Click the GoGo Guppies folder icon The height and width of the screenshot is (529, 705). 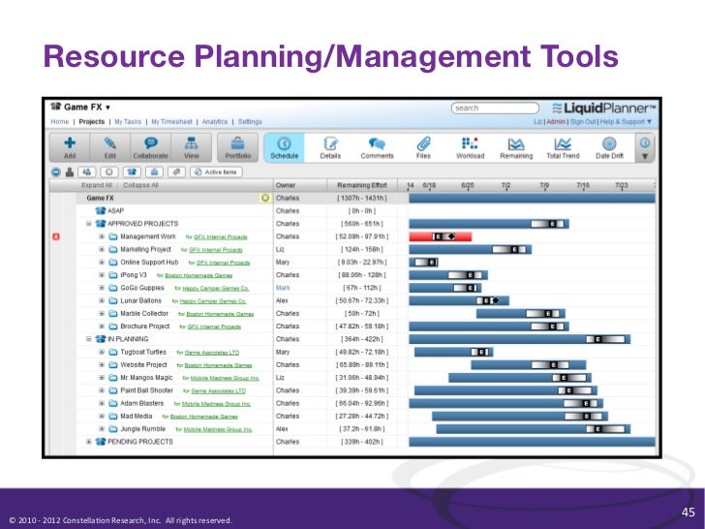(x=113, y=288)
